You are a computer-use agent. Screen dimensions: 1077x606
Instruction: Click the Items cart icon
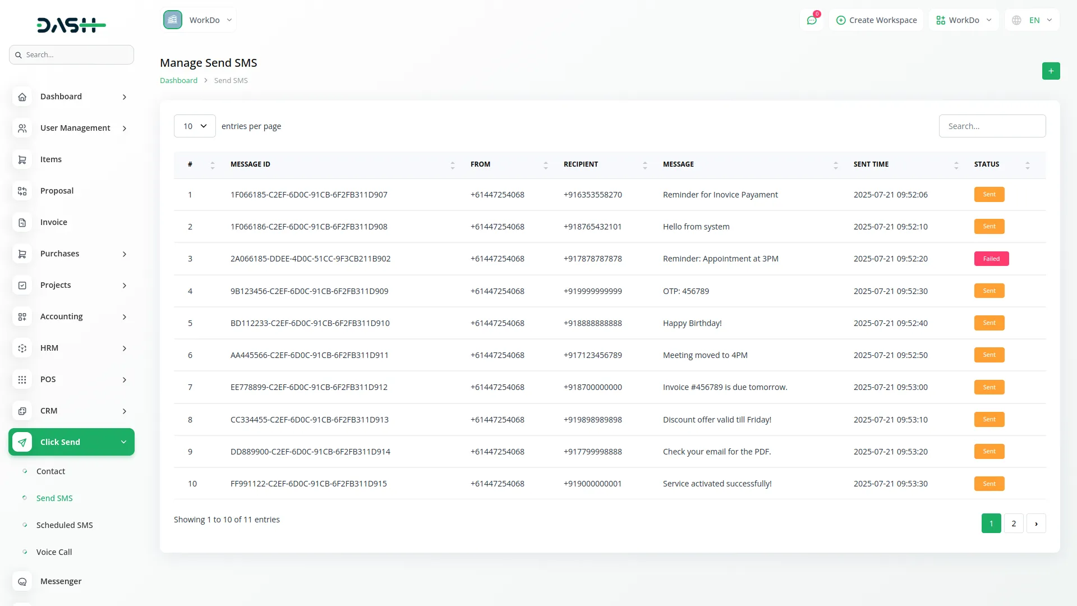click(22, 160)
